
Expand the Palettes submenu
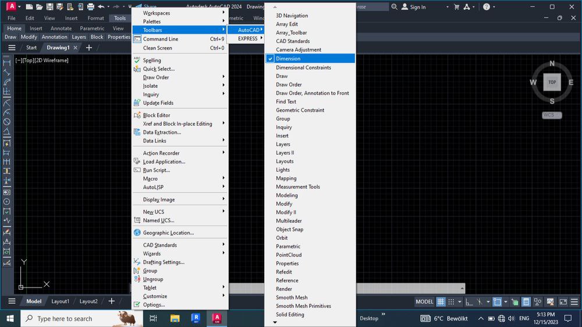pos(180,22)
